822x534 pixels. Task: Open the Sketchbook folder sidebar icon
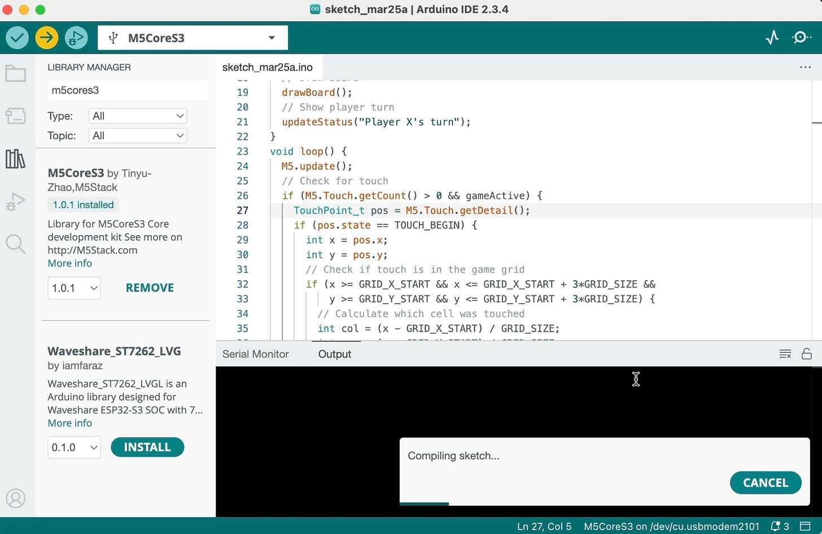tap(15, 73)
